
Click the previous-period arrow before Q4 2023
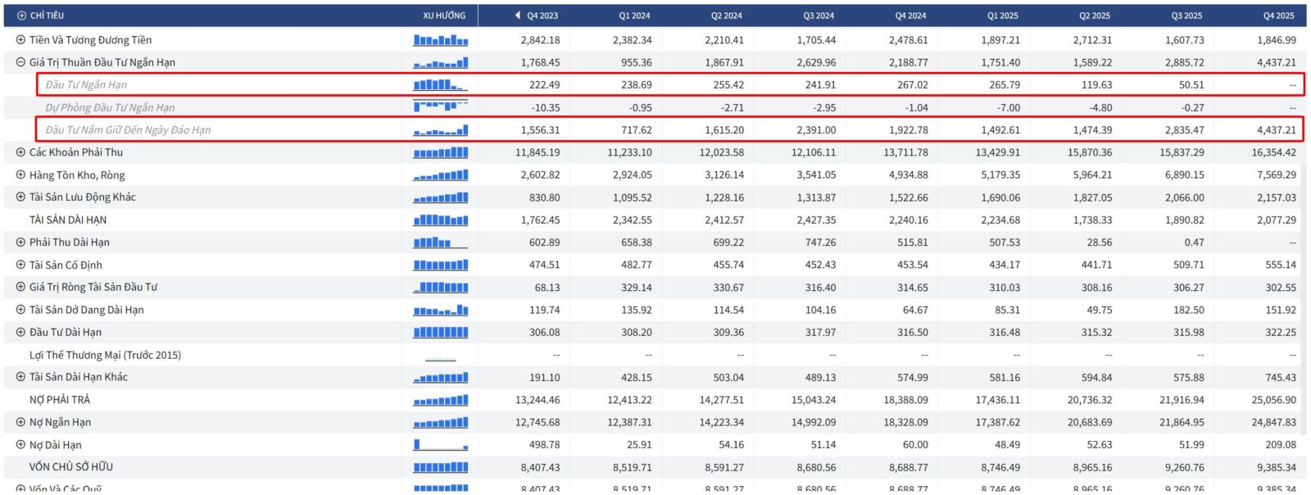(517, 16)
